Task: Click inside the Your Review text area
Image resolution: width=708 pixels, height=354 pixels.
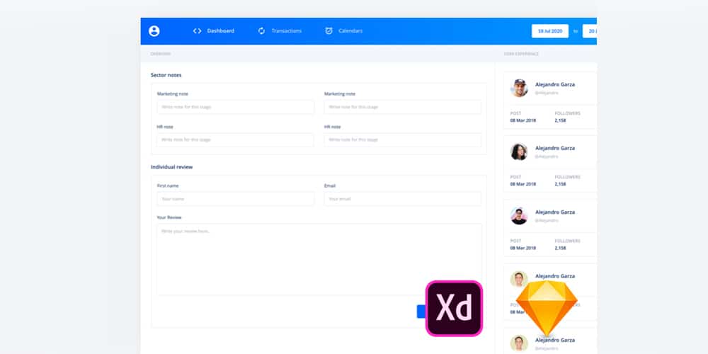Action: (319, 260)
